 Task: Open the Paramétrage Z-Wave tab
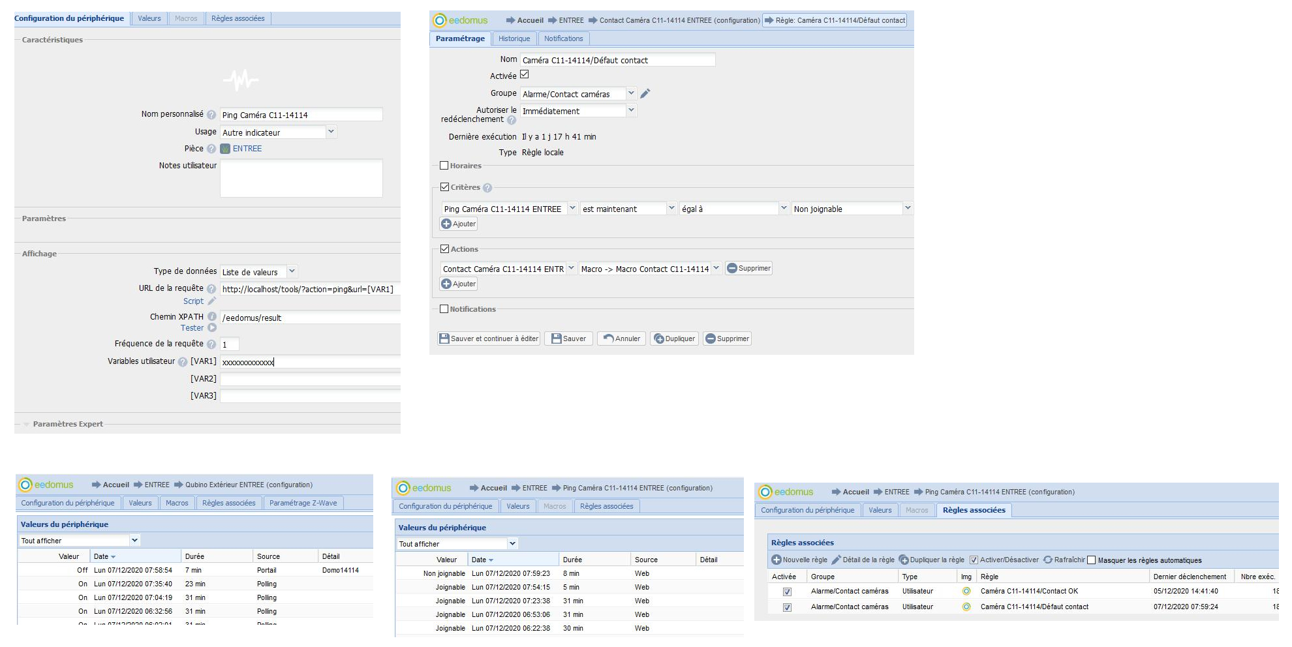coord(303,503)
